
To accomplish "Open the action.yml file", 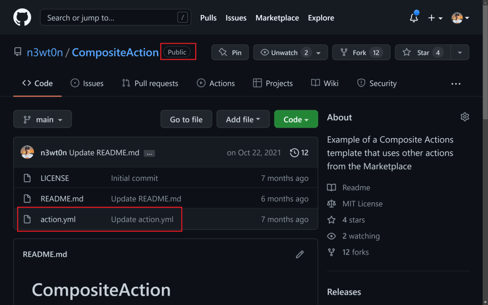I will click(58, 220).
